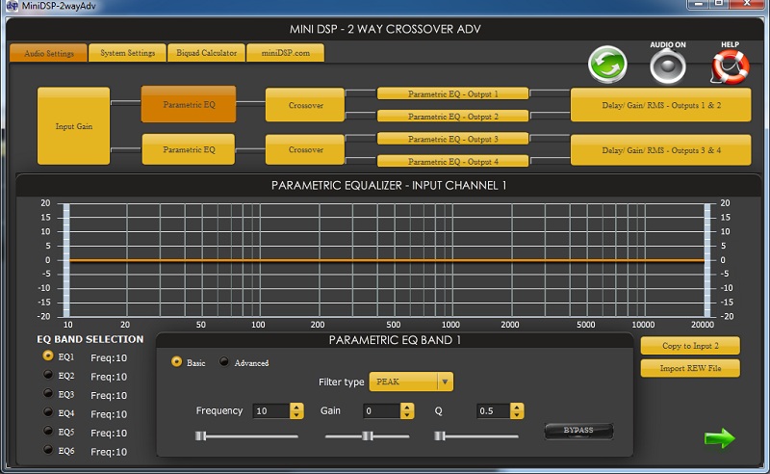The image size is (770, 474).
Task: Click the Gain slider handle
Action: (x=368, y=435)
